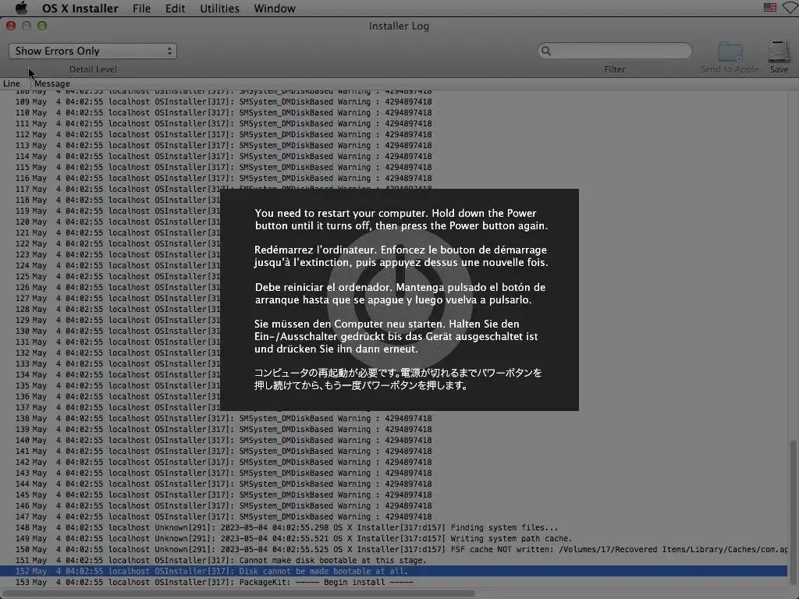Select log line 142 SMSystem warning
799x599 pixels.
click(x=393, y=462)
